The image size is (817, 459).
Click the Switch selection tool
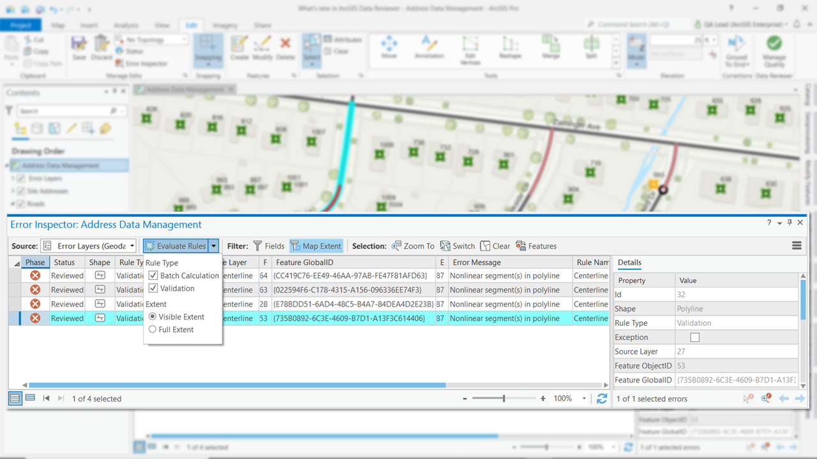457,246
